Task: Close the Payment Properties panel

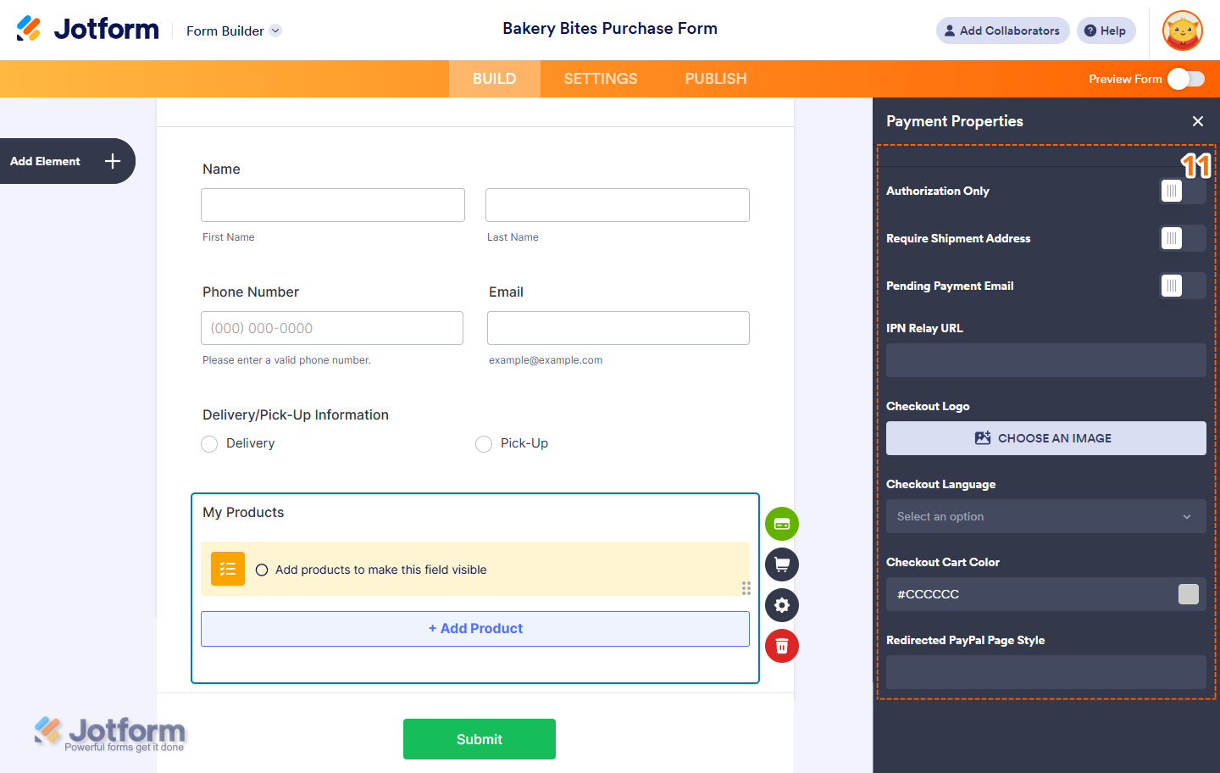Action: coord(1198,121)
